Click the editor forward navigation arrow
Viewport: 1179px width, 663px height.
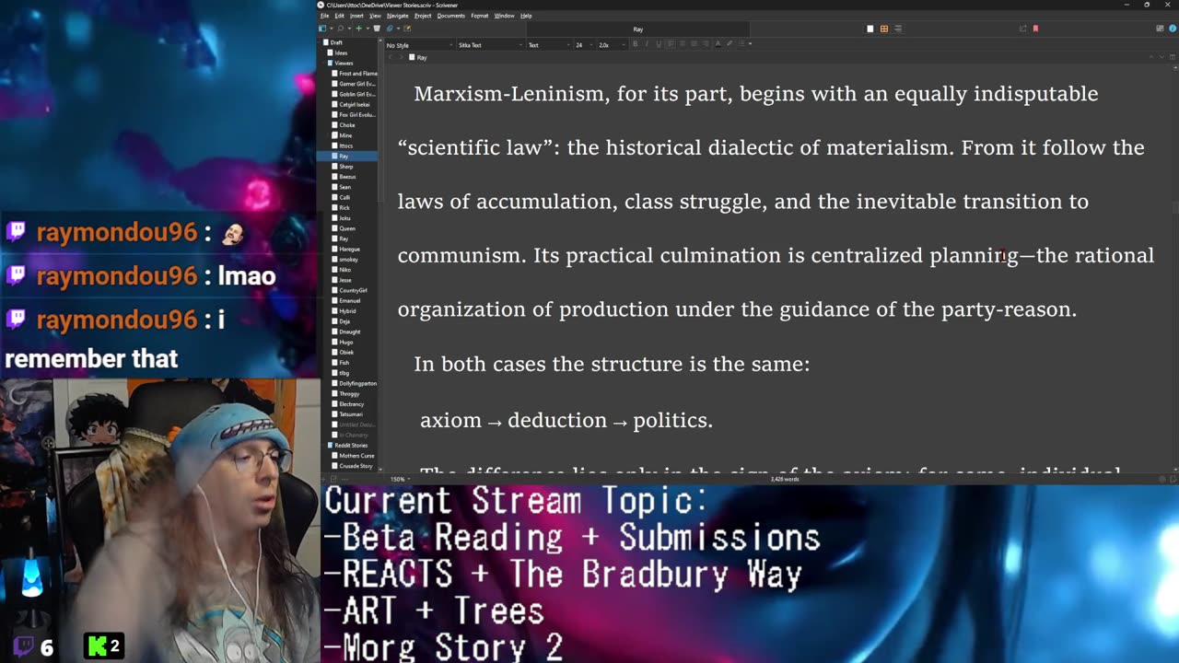pos(402,57)
